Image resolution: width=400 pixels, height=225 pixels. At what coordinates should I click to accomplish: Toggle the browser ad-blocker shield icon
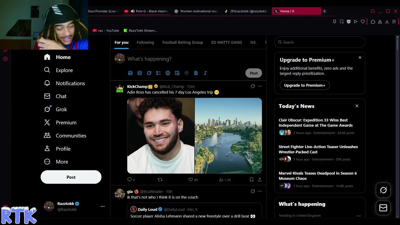(348, 22)
